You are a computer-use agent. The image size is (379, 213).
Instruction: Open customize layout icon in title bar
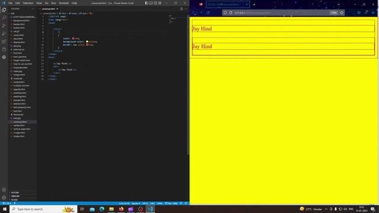(x=160, y=3)
